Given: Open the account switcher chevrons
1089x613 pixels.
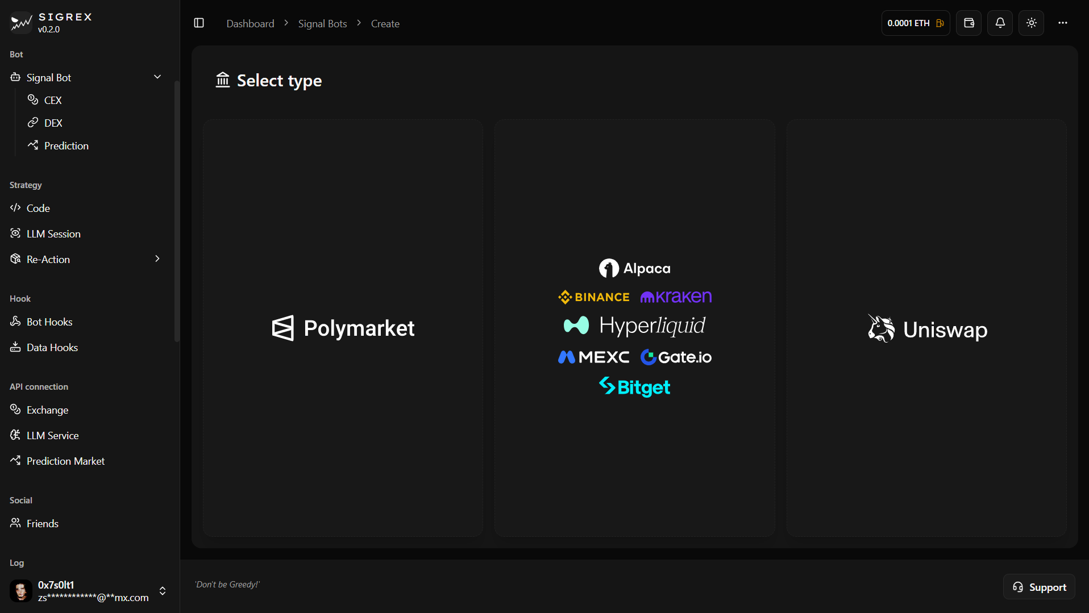Looking at the screenshot, I should tap(163, 591).
